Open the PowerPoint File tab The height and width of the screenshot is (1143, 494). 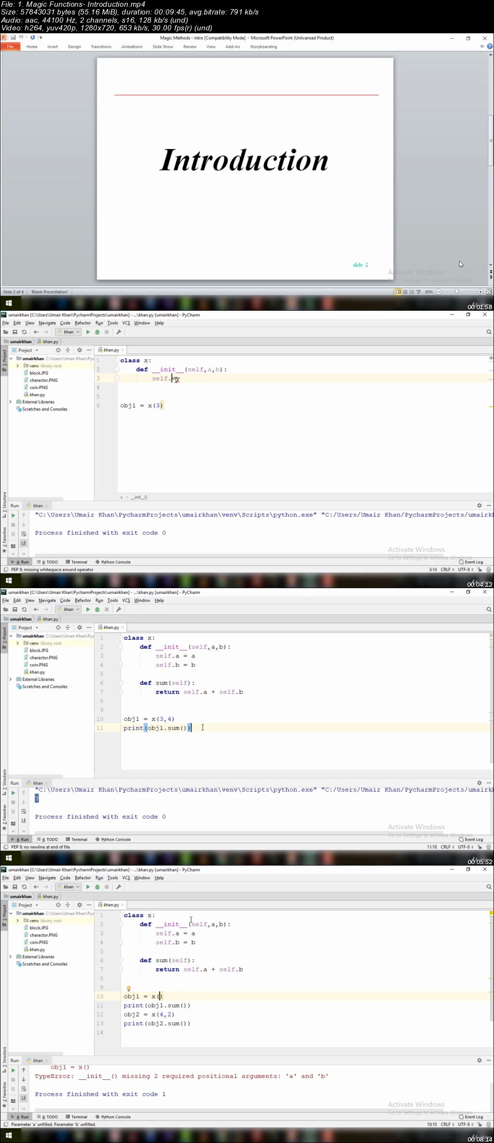click(10, 47)
